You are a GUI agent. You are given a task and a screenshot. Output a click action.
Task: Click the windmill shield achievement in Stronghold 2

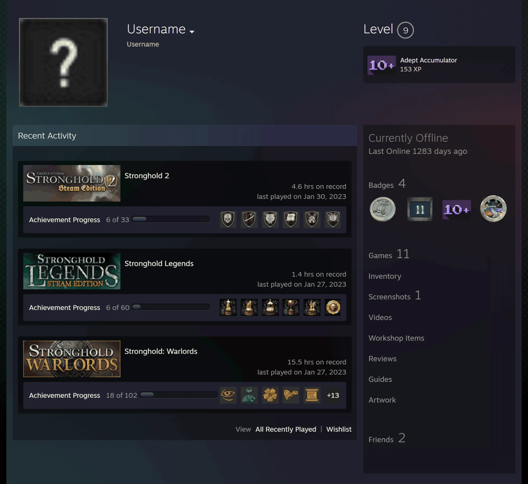coord(312,220)
